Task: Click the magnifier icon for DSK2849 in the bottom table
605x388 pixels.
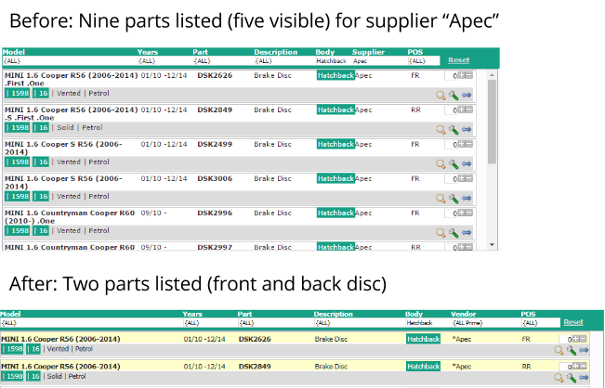Action: [559, 378]
